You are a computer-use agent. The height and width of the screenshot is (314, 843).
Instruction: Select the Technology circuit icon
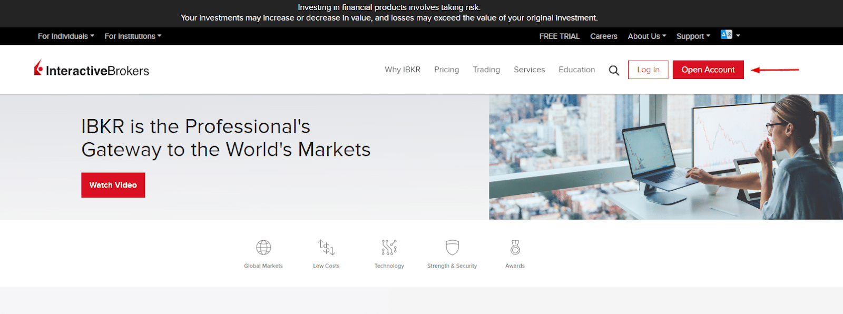pyautogui.click(x=389, y=247)
